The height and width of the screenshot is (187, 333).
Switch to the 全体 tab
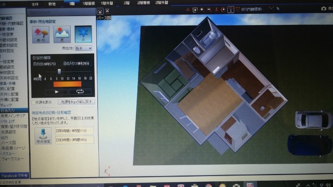point(35,4)
